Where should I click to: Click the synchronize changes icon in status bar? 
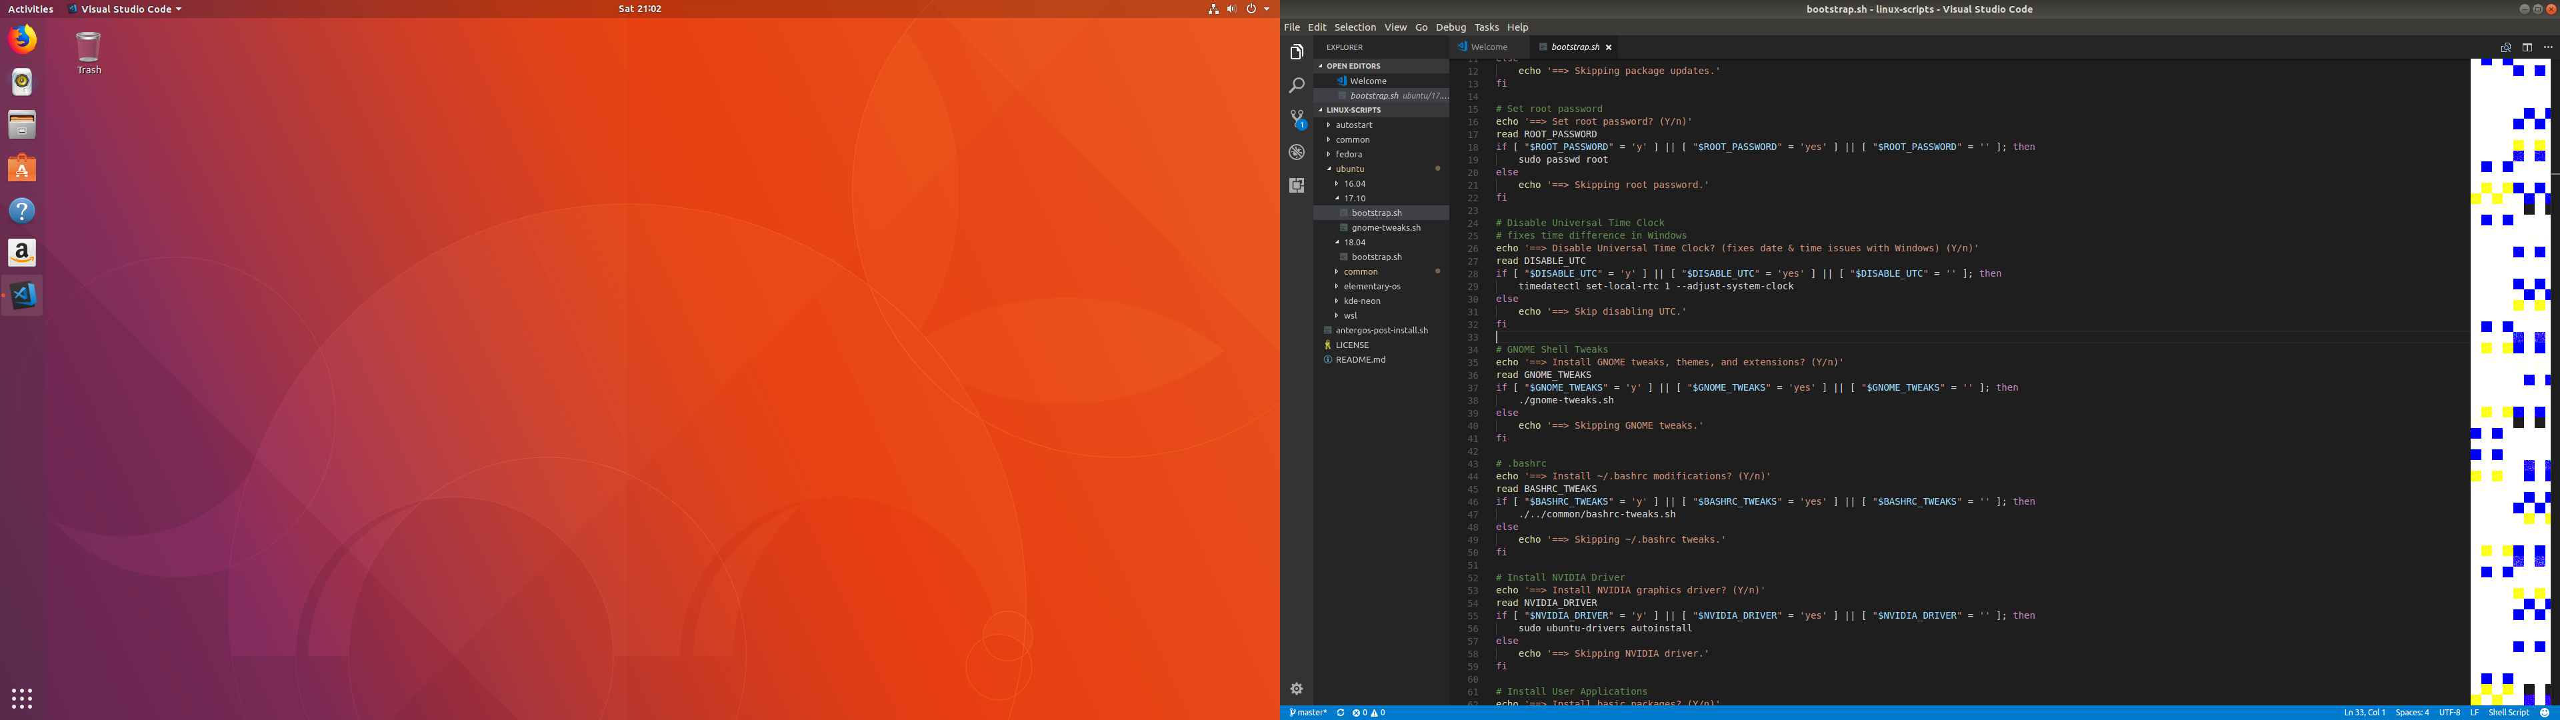pyautogui.click(x=1339, y=712)
